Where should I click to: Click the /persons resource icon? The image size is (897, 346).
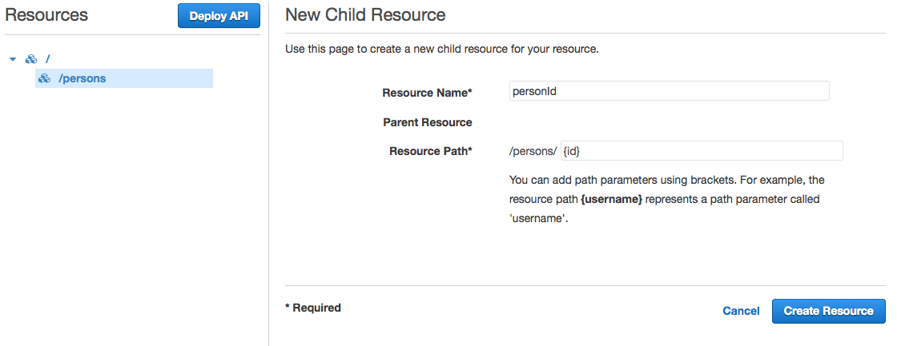45,78
